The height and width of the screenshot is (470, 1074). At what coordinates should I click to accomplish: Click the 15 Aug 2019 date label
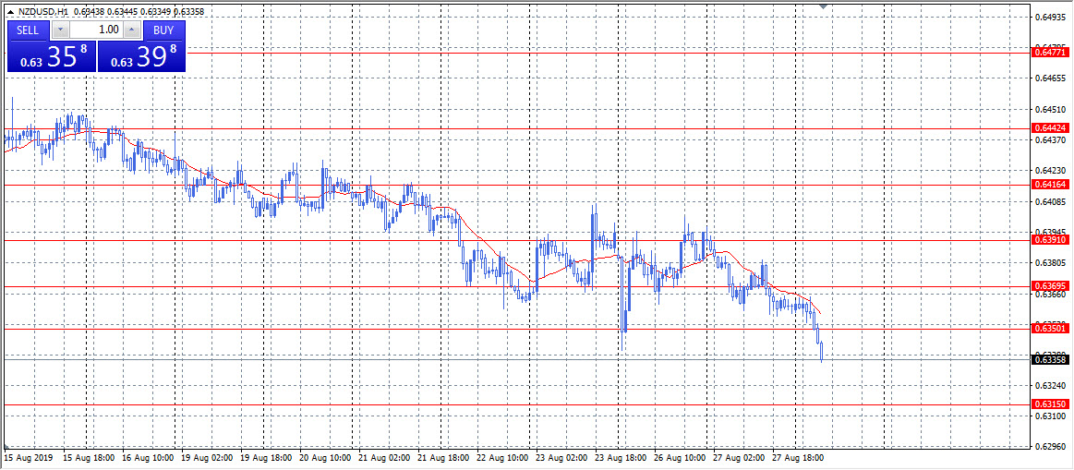tap(28, 457)
